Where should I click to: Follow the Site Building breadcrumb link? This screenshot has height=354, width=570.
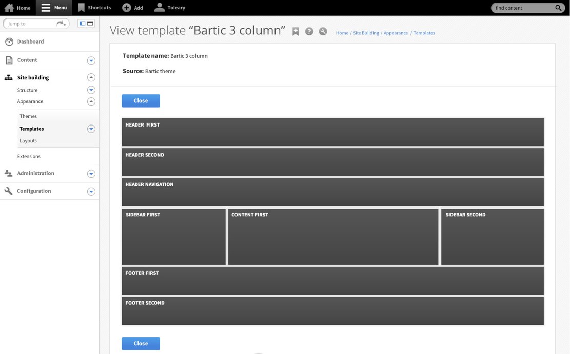[366, 33]
